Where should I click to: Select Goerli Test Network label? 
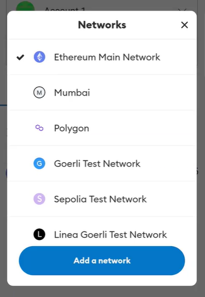[x=97, y=164]
